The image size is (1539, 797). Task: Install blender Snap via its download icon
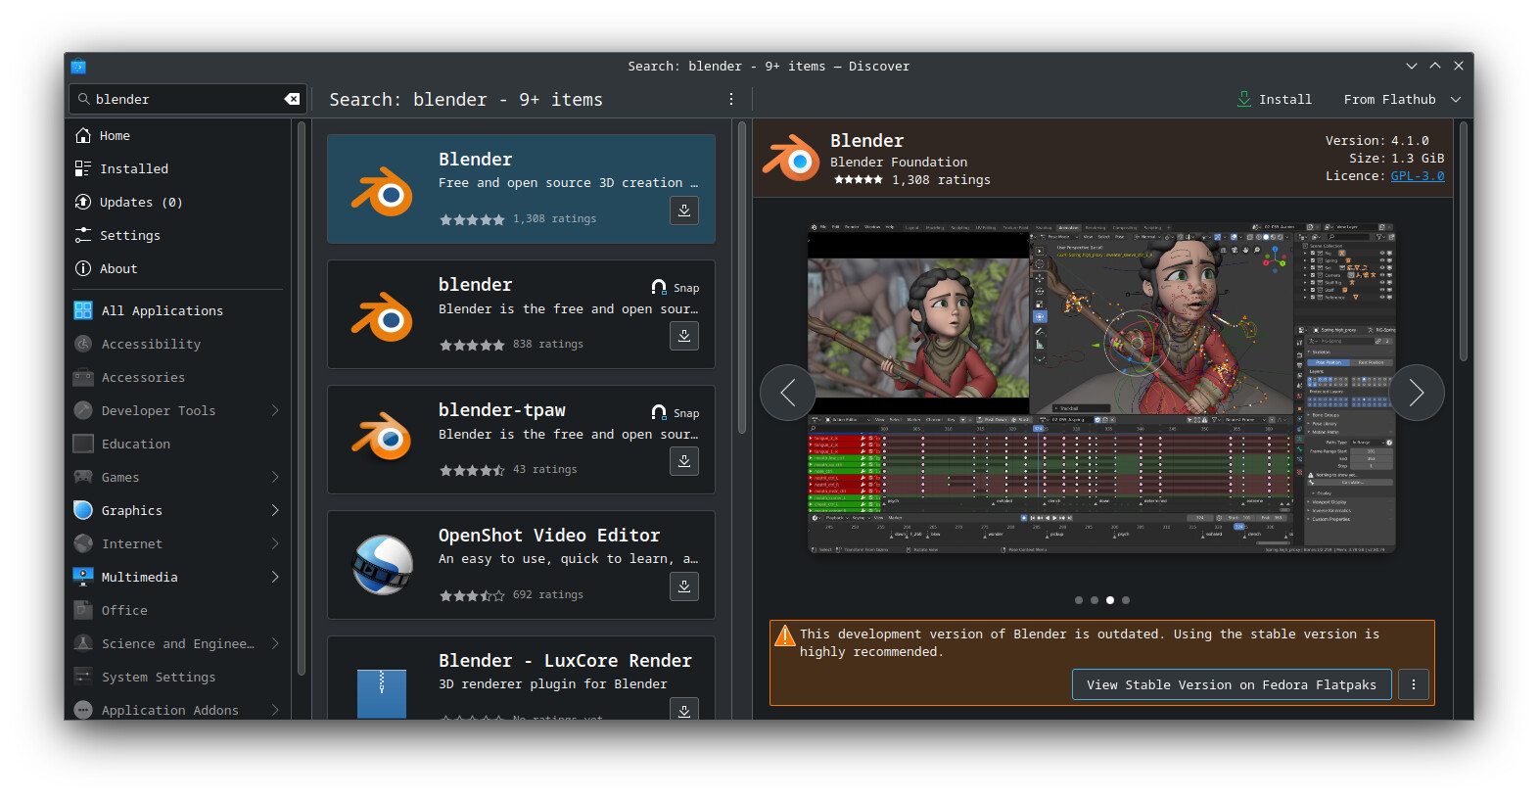684,336
